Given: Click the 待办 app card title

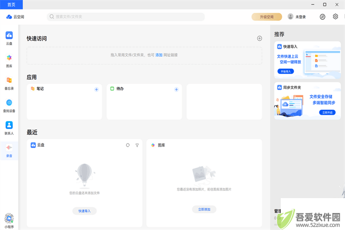Looking at the screenshot, I should tap(120, 89).
